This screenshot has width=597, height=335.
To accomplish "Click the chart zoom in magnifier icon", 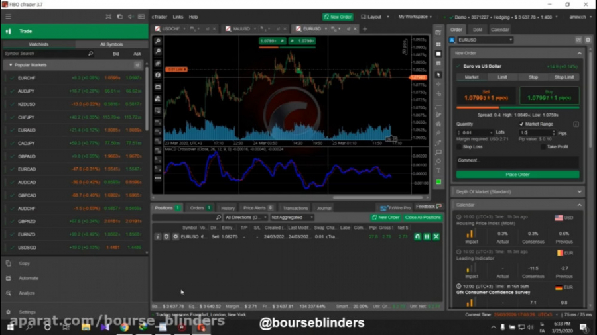I will pyautogui.click(x=158, y=41).
